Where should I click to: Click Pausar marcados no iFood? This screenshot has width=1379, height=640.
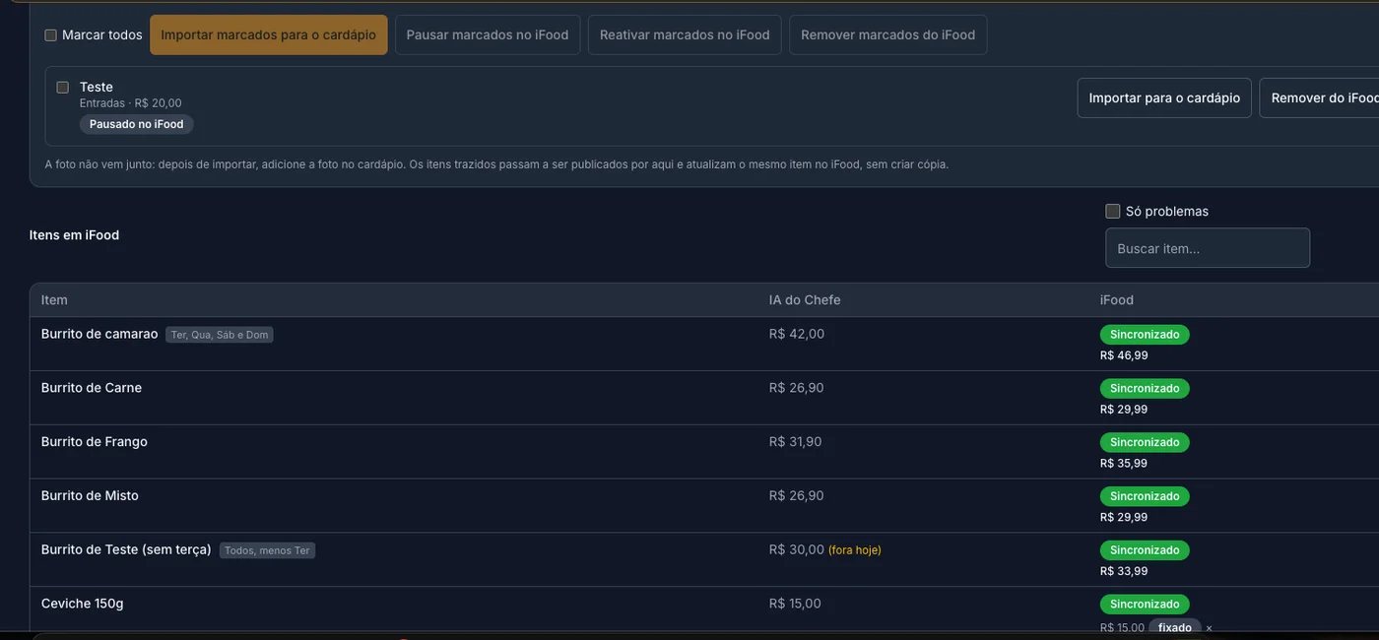coord(488,34)
